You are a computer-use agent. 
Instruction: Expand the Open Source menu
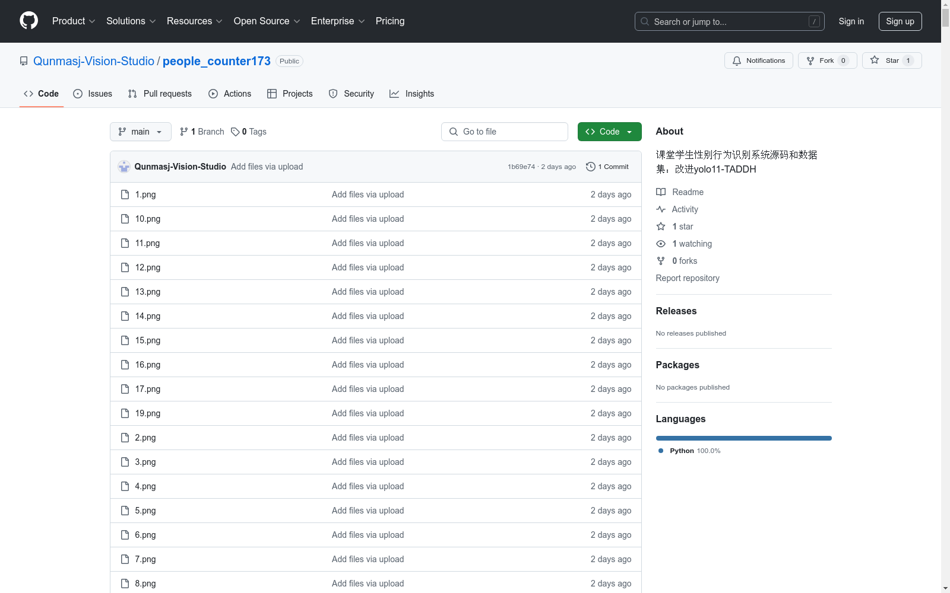[x=267, y=21]
